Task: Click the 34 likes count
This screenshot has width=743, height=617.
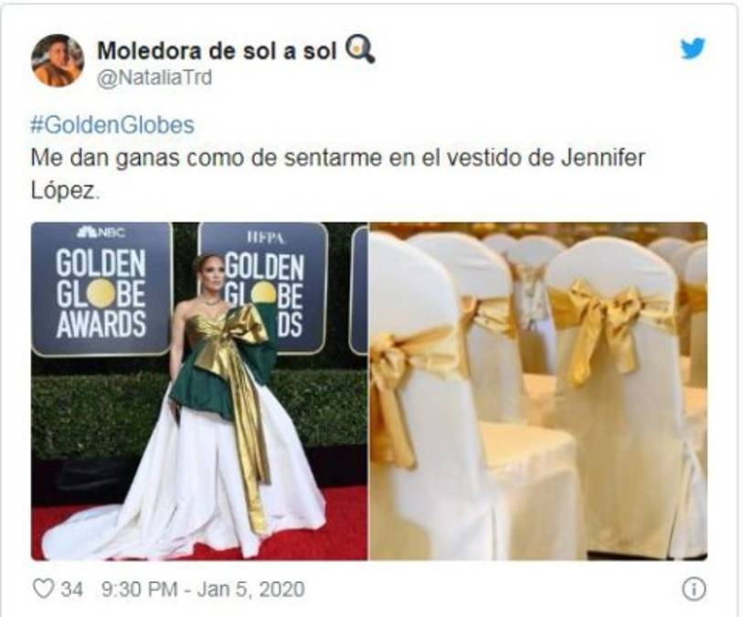Action: 72,590
